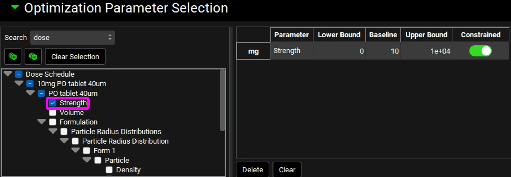Collapse the Particle Radius Distributions node

tap(53, 131)
